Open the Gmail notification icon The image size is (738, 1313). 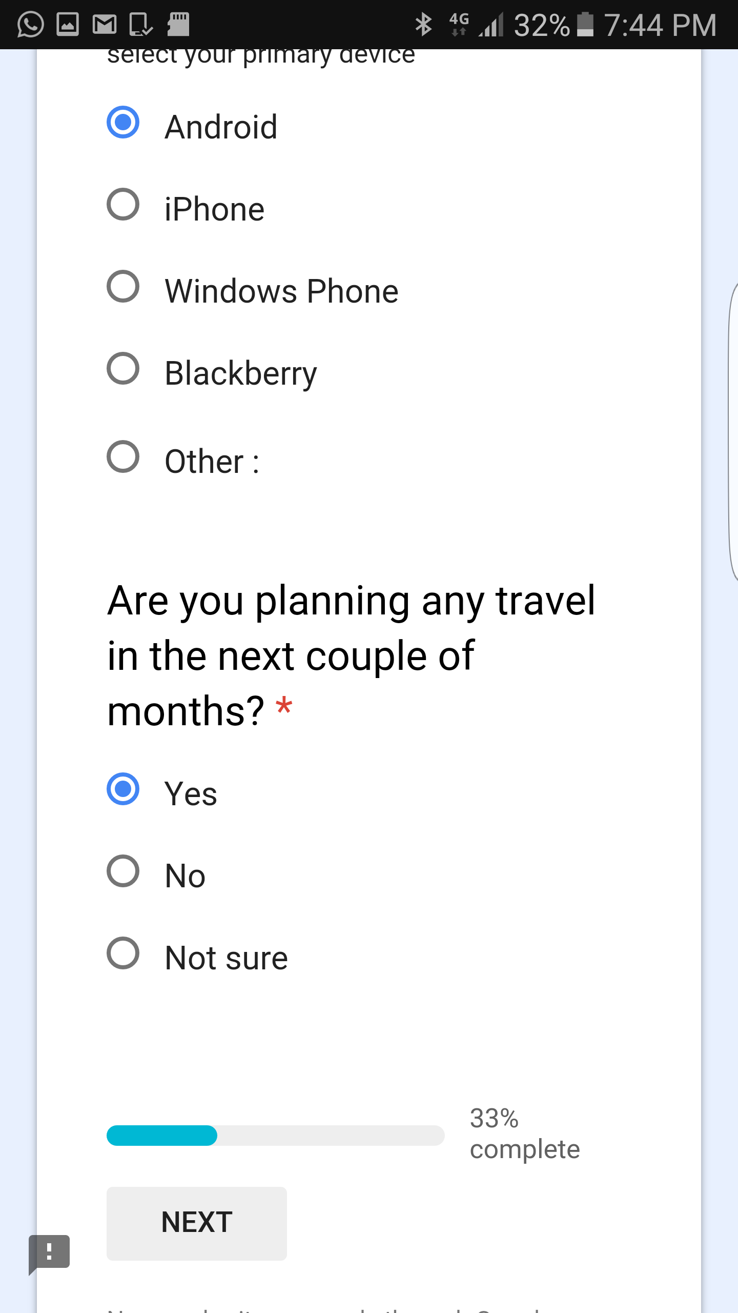[105, 25]
